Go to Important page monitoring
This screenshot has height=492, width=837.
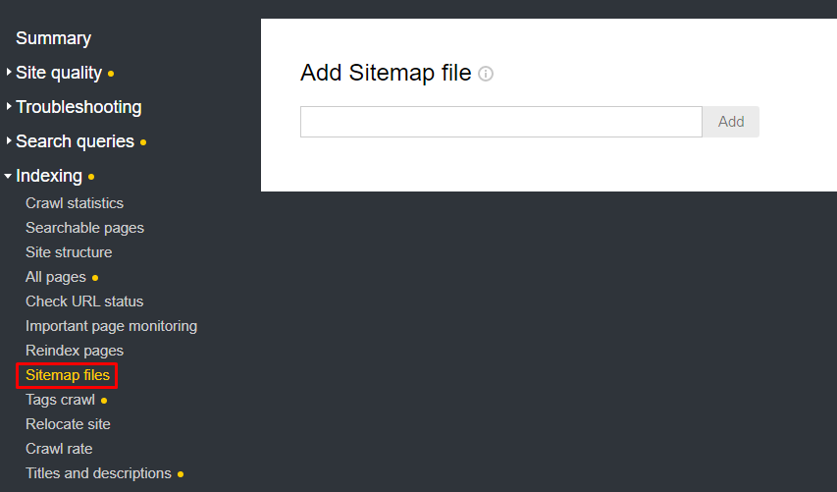111,326
